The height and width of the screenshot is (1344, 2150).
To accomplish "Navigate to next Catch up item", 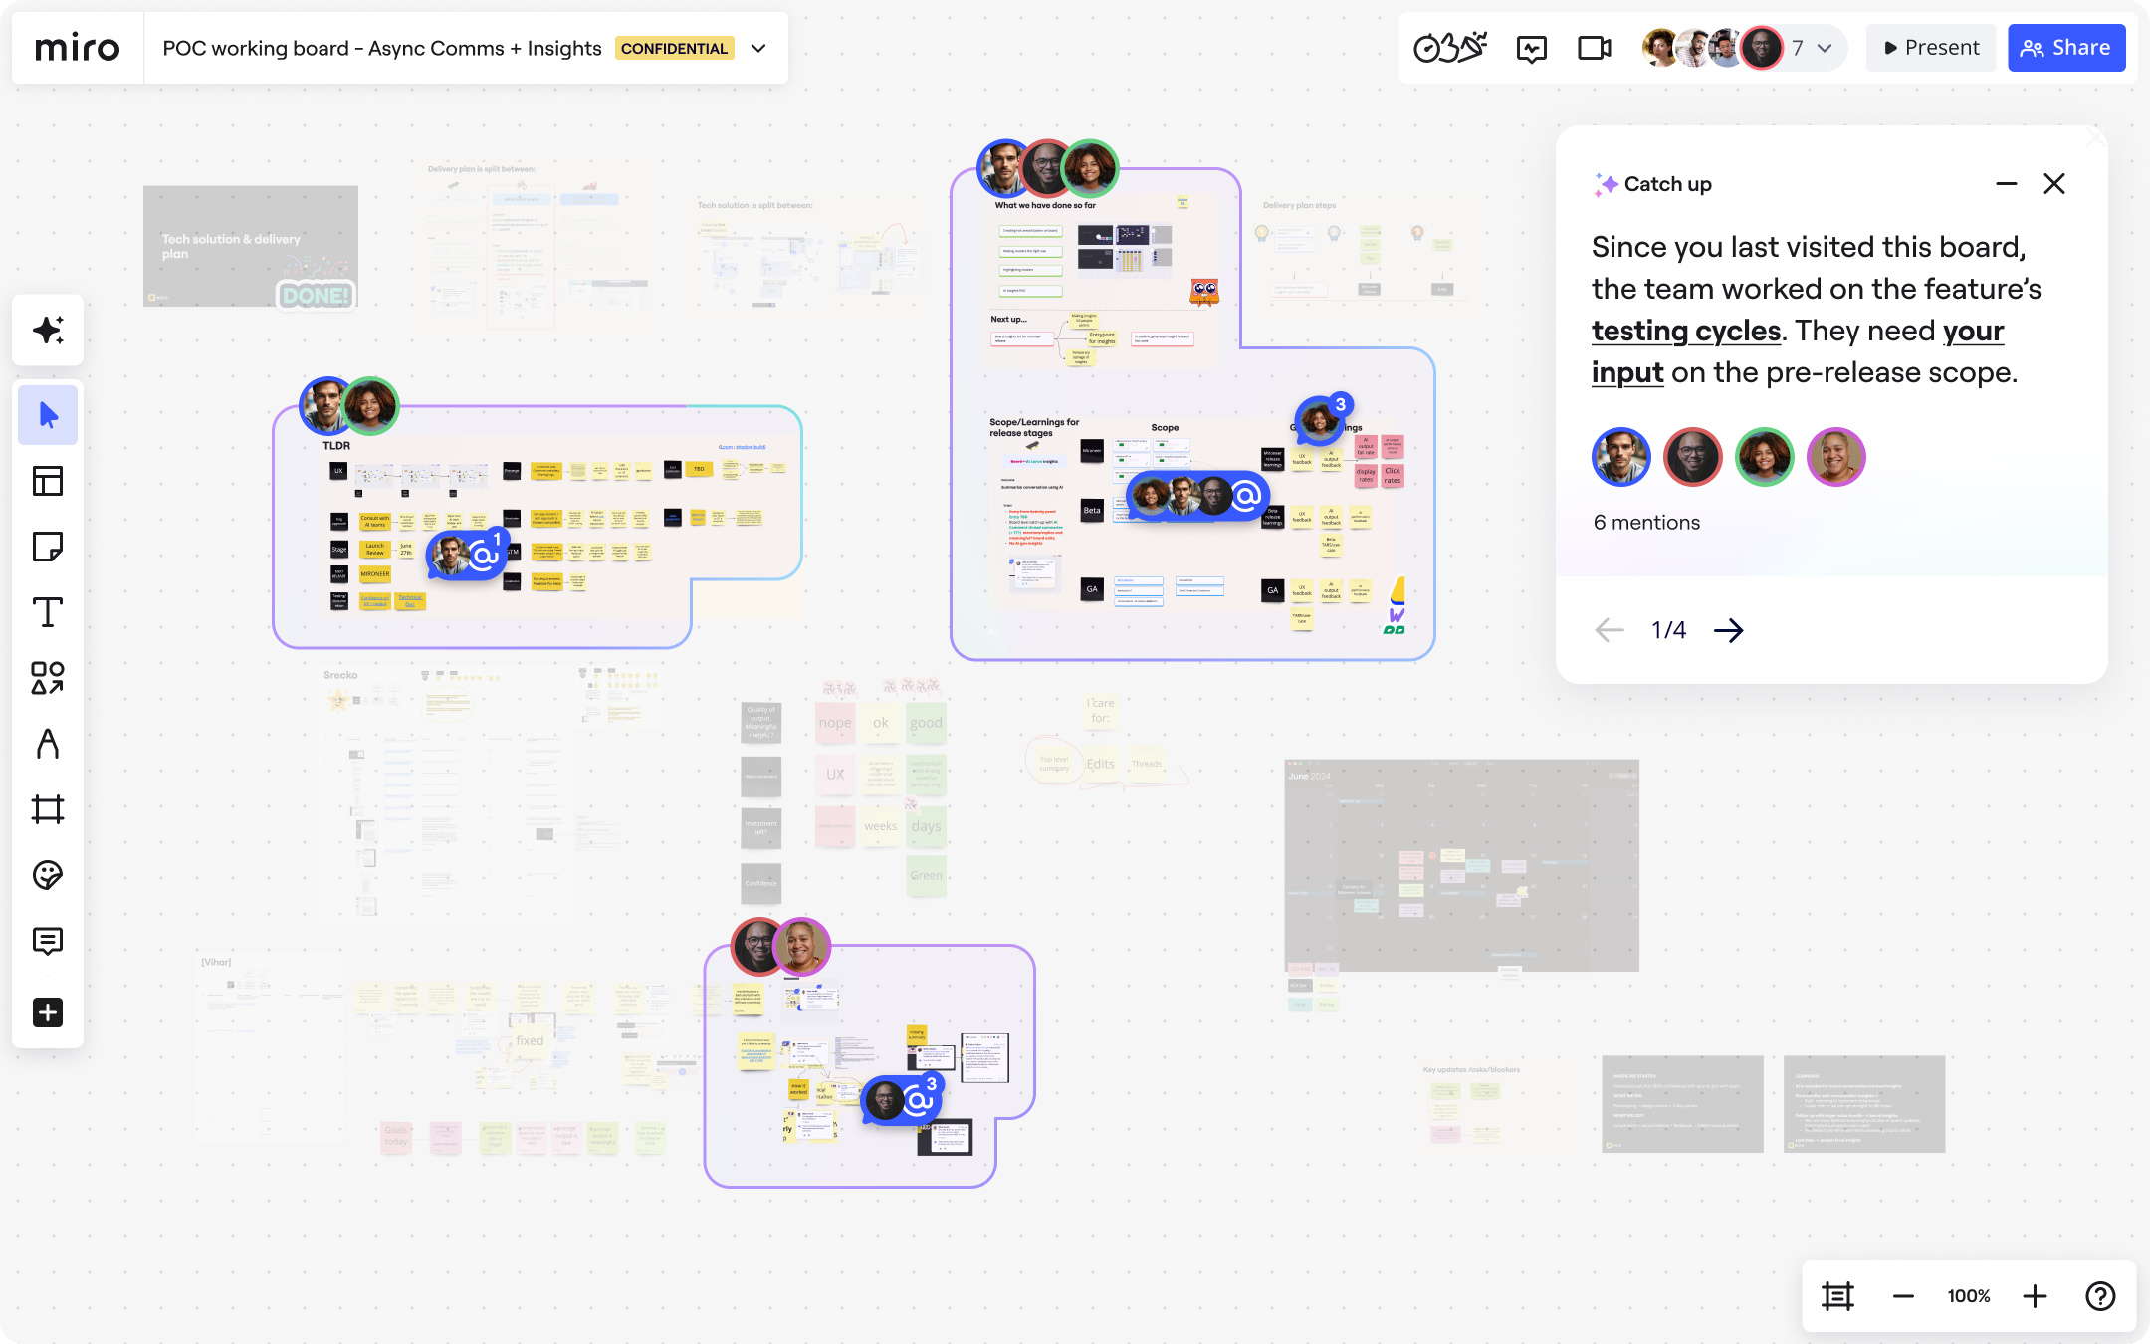I will click(x=1729, y=628).
